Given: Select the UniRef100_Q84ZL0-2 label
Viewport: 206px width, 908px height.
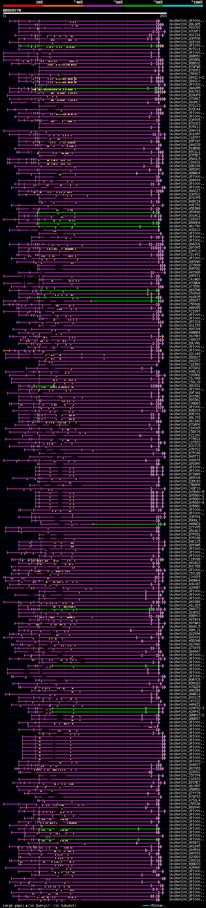Looking at the screenshot, I should 187,77.
